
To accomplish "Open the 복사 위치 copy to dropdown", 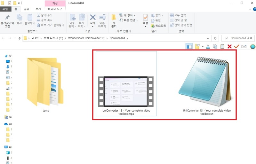I will (82, 21).
